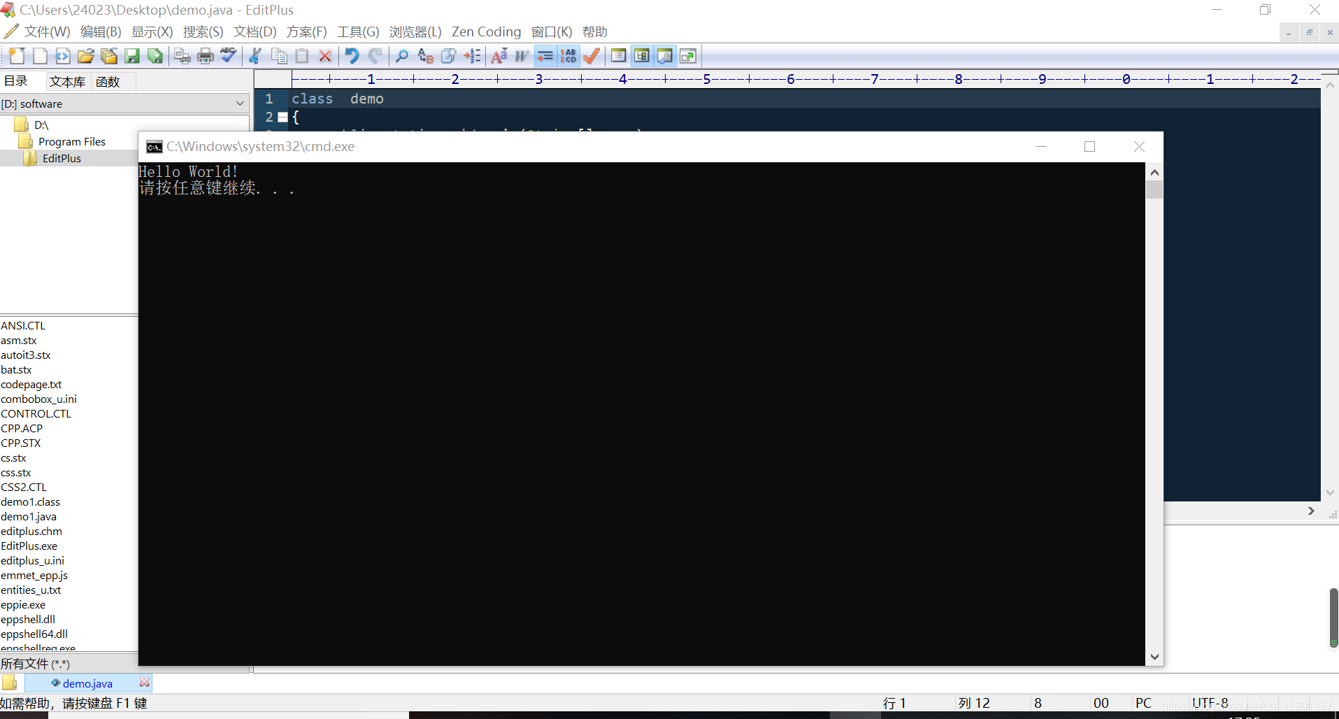Select ANSI.CTL in file list
The width and height of the screenshot is (1339, 719).
pyautogui.click(x=23, y=326)
